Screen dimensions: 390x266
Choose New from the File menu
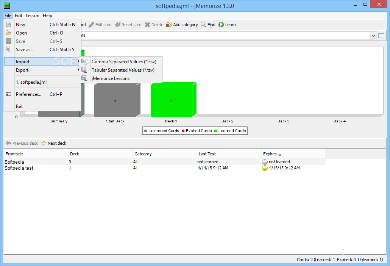click(x=42, y=24)
